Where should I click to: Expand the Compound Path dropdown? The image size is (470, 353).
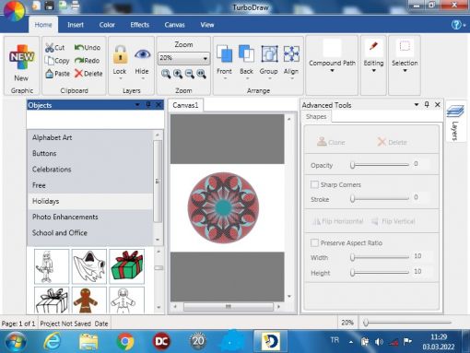click(x=332, y=71)
